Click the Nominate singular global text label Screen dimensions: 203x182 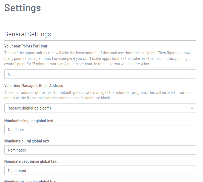[x=29, y=121]
